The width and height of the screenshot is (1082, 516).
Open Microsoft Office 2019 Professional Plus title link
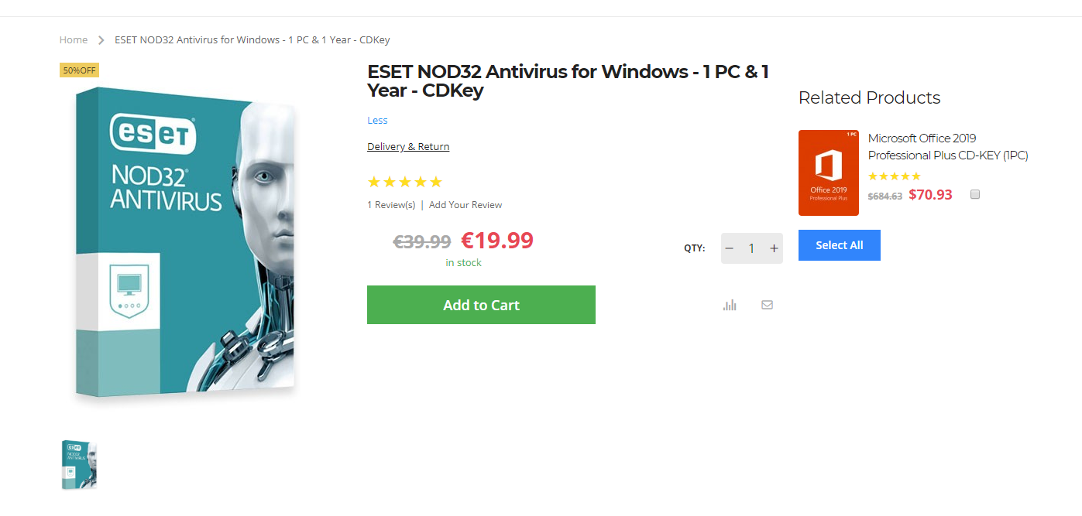pyautogui.click(x=948, y=147)
